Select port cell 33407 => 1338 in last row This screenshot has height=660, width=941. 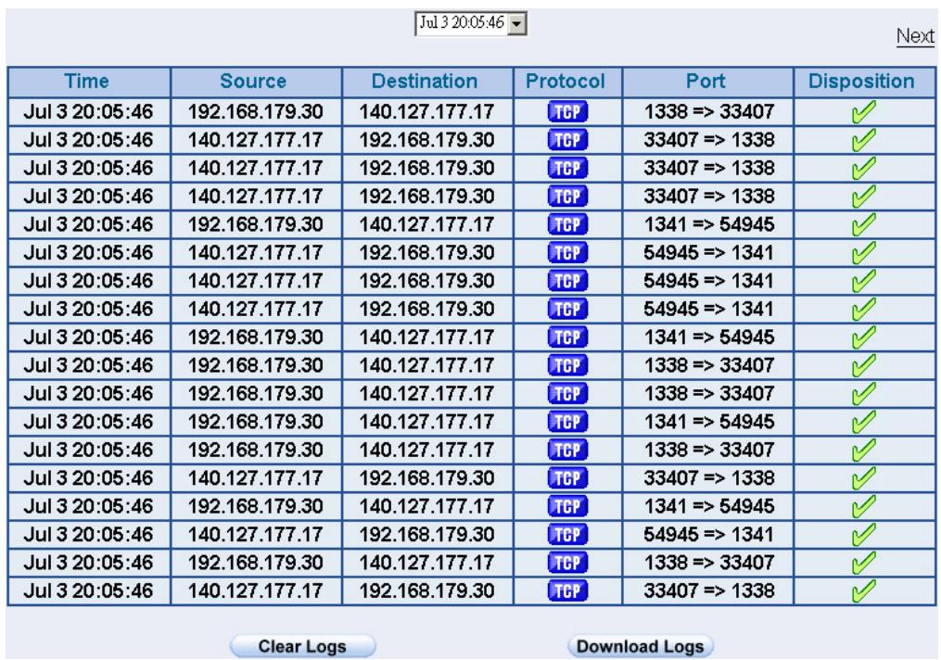[x=708, y=591]
